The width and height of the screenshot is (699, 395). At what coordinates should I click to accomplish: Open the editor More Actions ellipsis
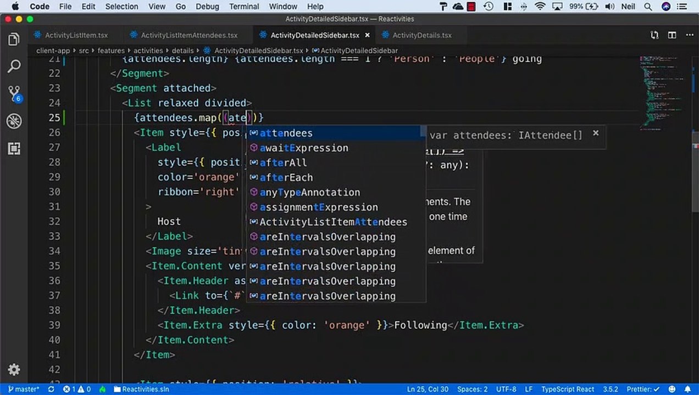click(690, 35)
